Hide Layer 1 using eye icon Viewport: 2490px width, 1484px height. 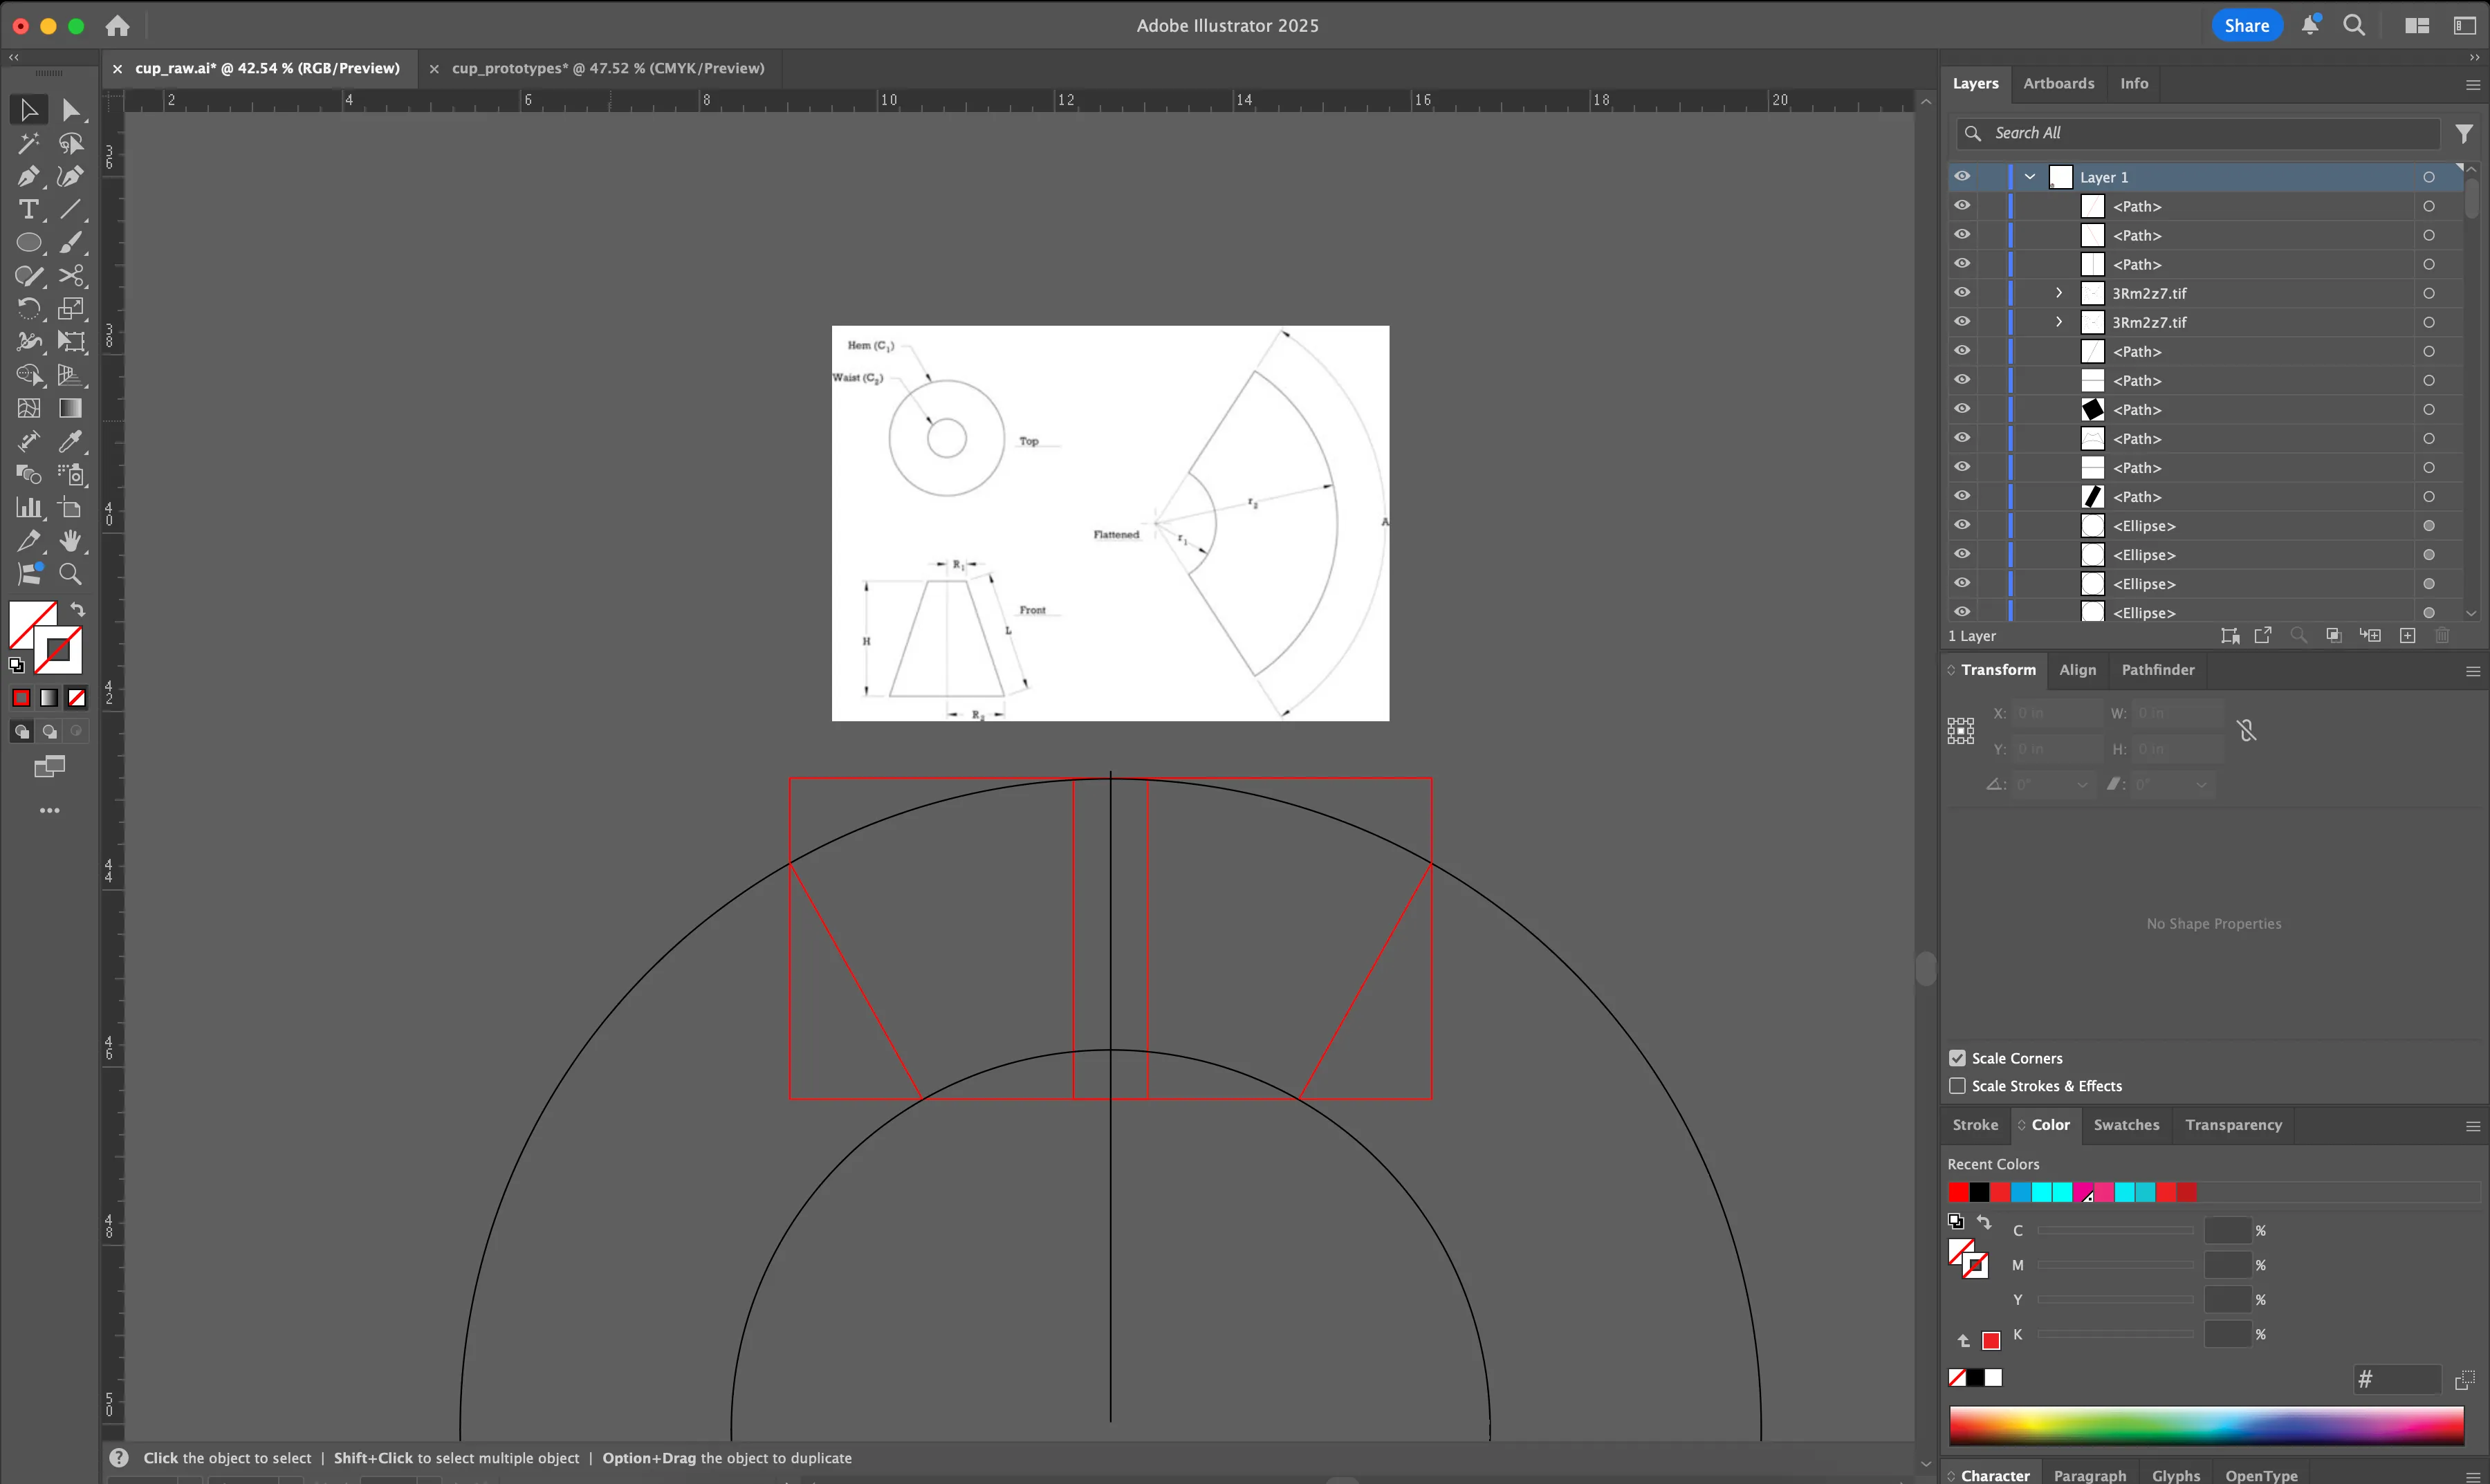click(1962, 177)
